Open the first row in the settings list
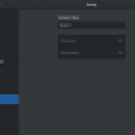The width and height of the screenshot is (135, 135). click(x=91, y=41)
